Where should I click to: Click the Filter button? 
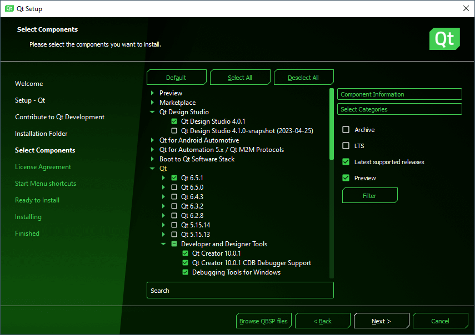pyautogui.click(x=369, y=196)
